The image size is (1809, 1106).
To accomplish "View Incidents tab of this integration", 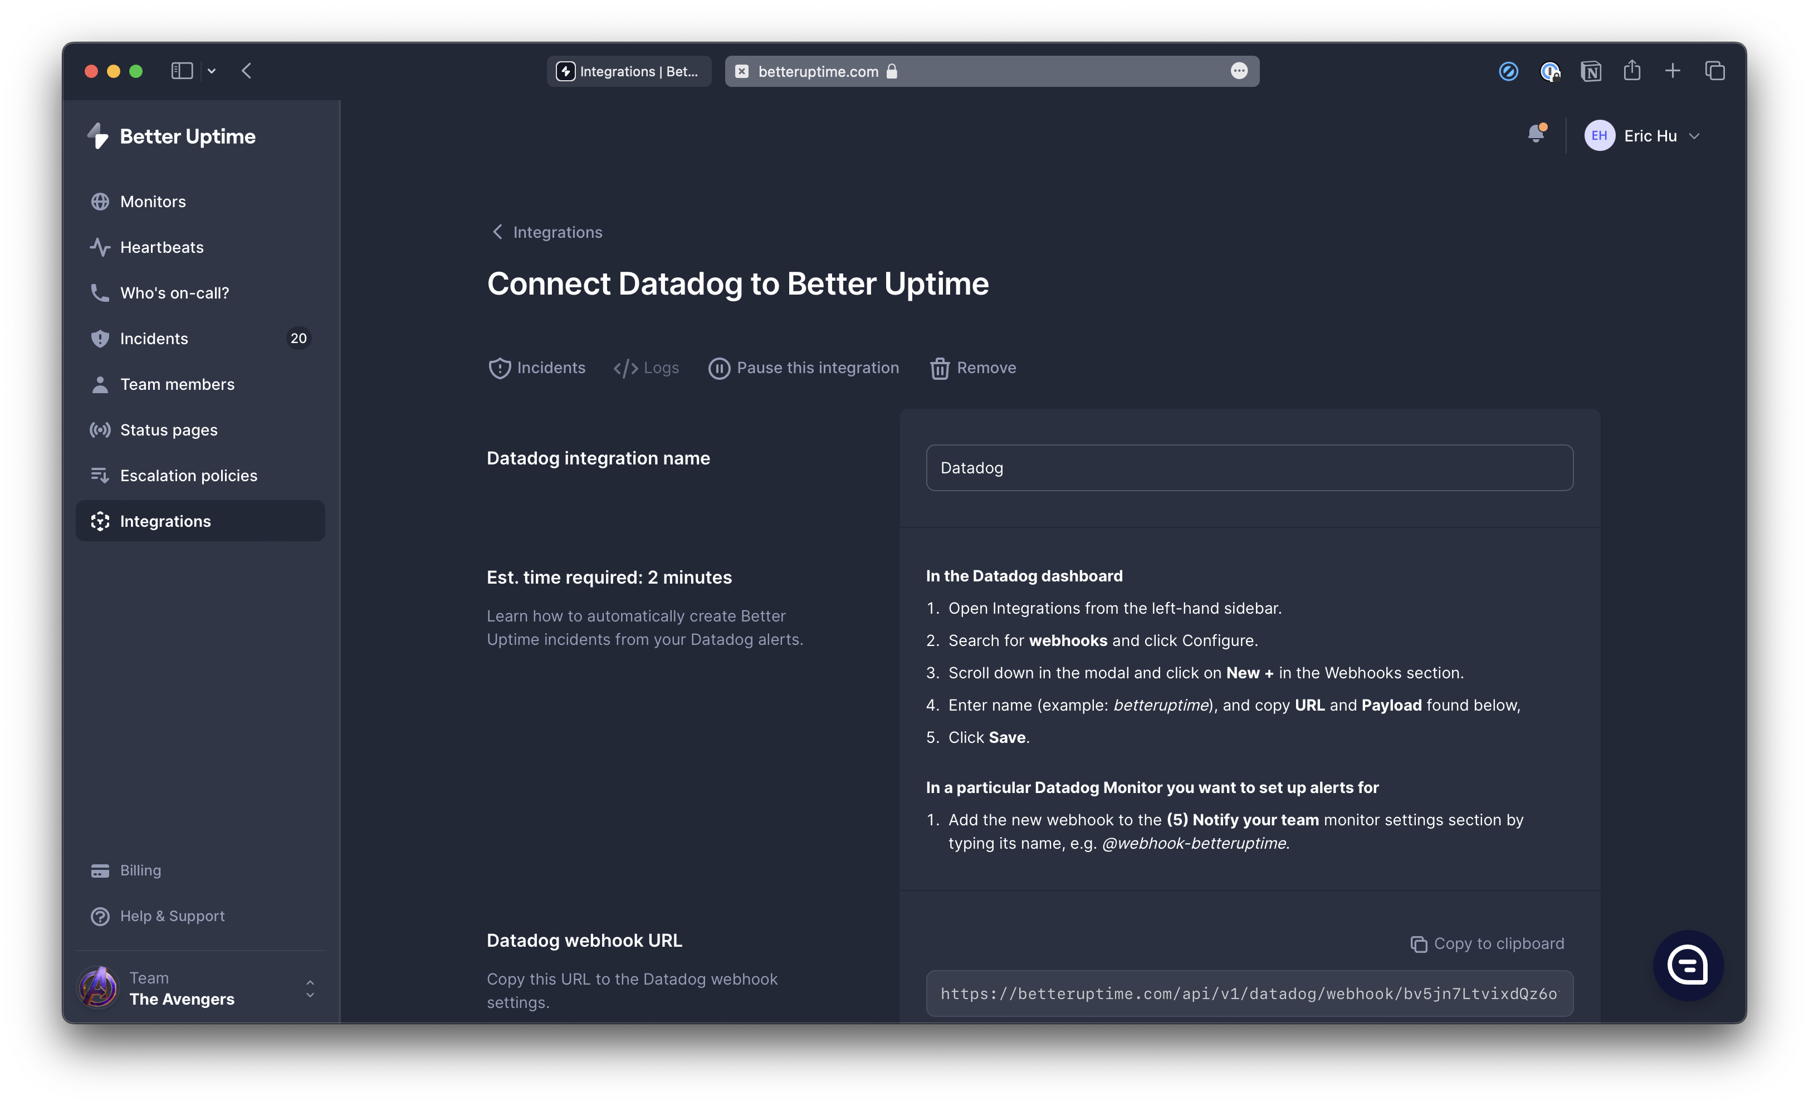I will coord(537,368).
